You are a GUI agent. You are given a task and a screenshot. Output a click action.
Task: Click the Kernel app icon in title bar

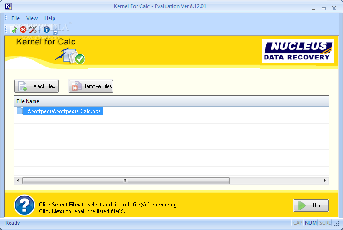(8, 6)
